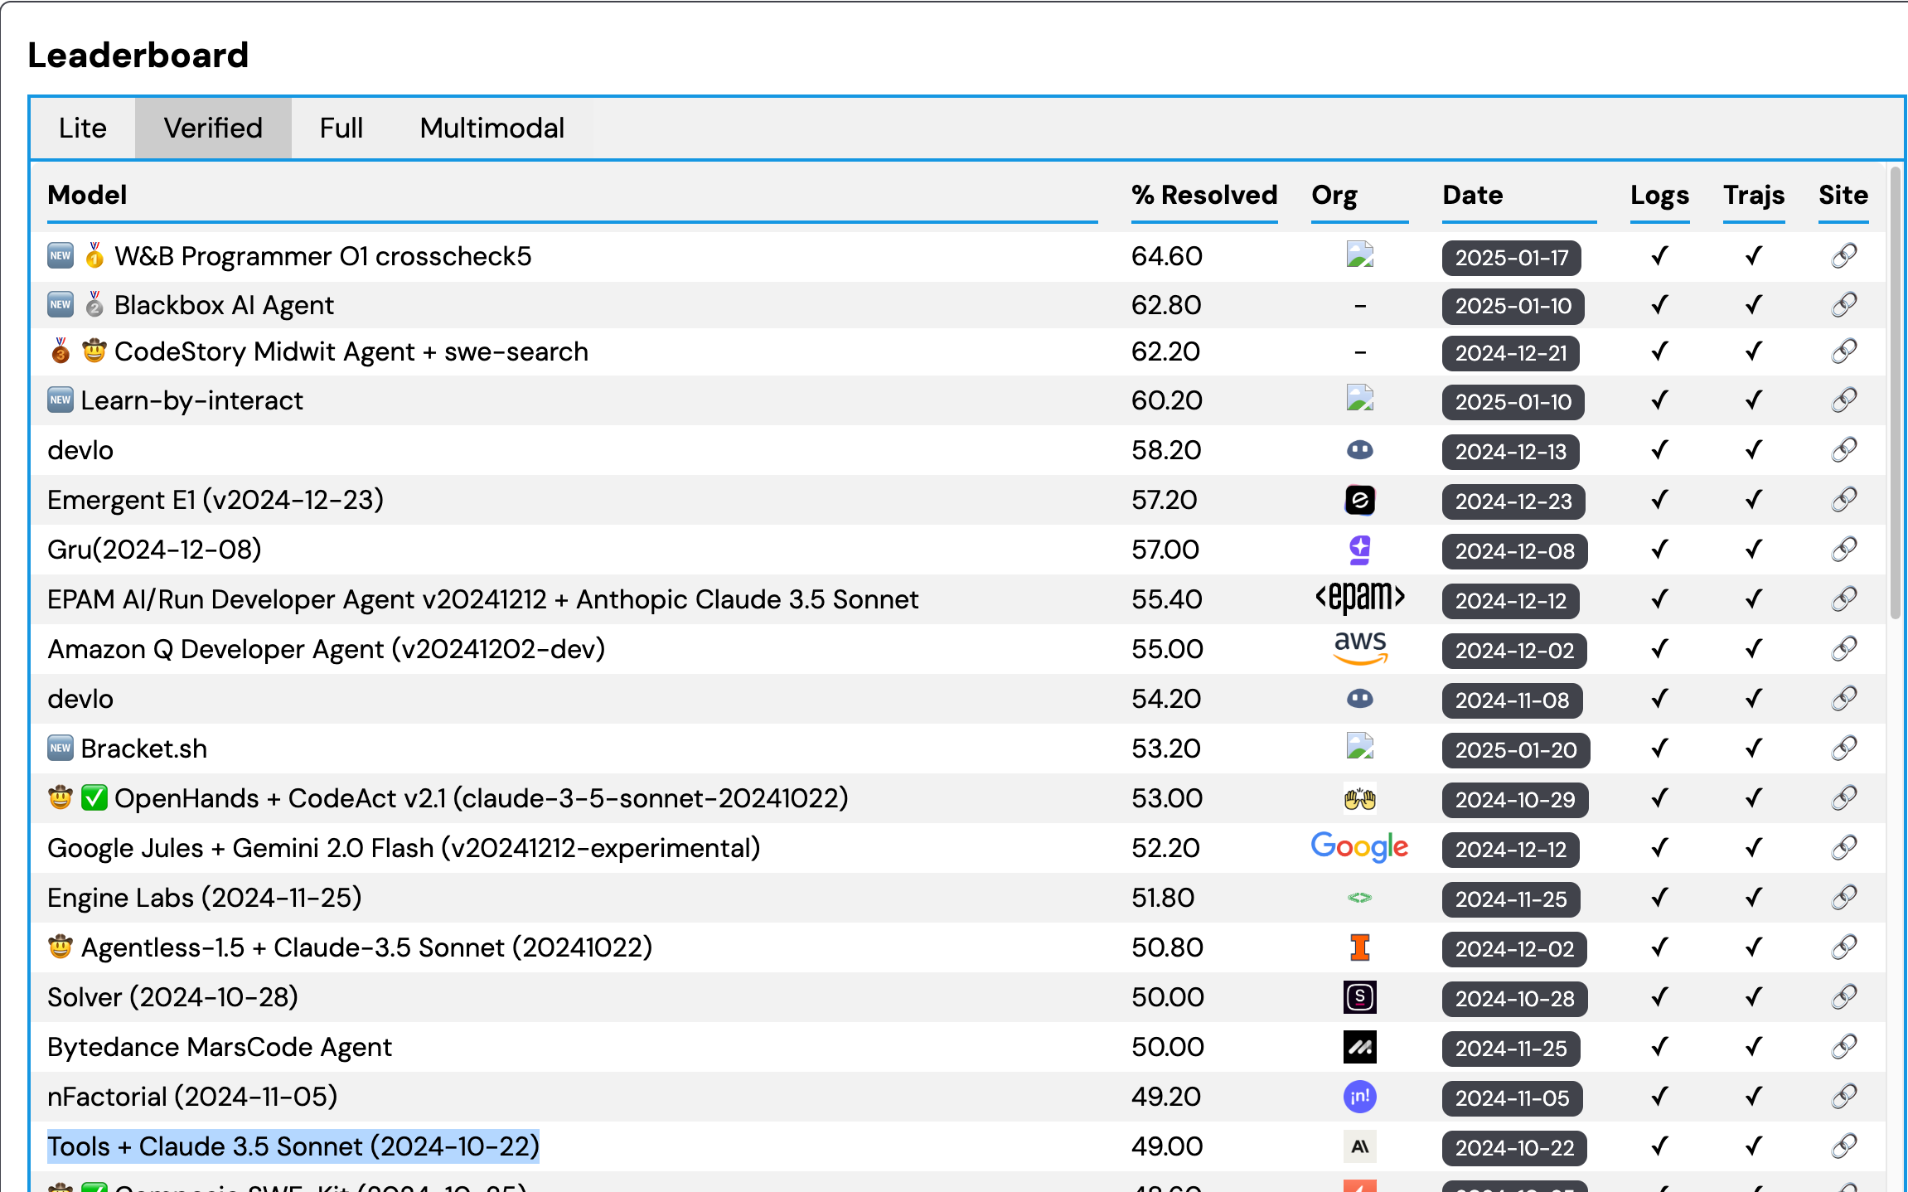Click the Emergent org logo
This screenshot has width=1908, height=1192.
coord(1360,500)
